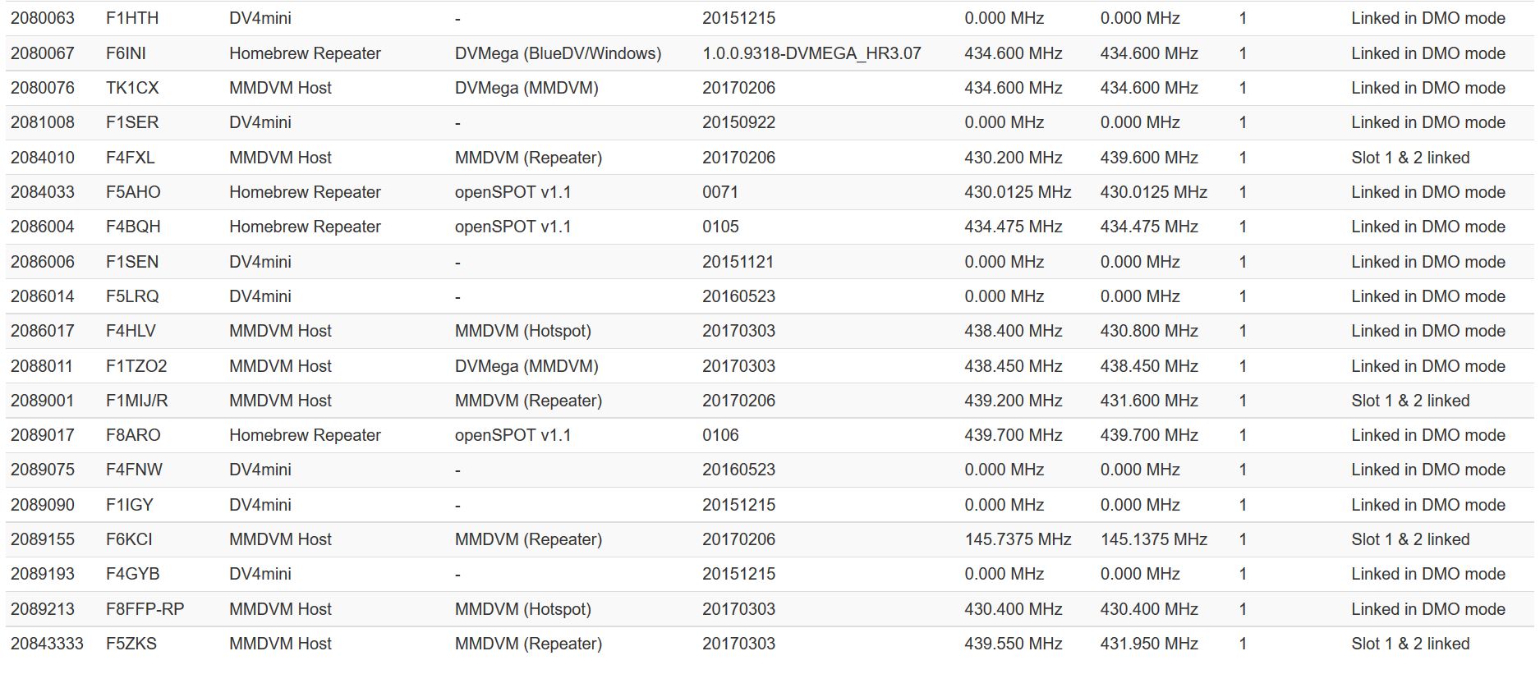Click callsign F6INI in the table
This screenshot has width=1540, height=674.
[x=126, y=53]
